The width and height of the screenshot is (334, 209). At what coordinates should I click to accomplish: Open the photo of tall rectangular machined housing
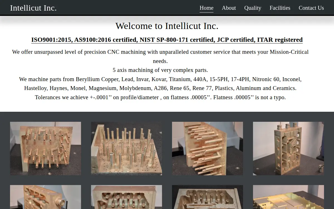click(x=289, y=149)
